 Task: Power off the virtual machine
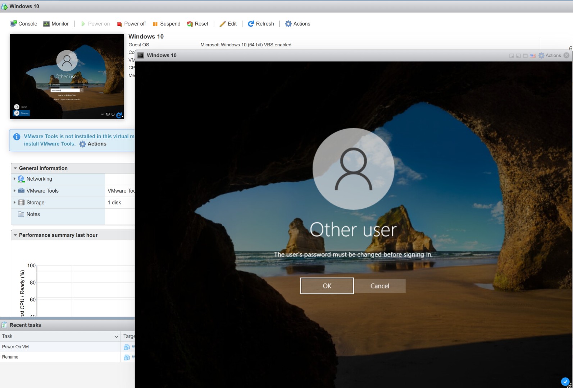(131, 24)
